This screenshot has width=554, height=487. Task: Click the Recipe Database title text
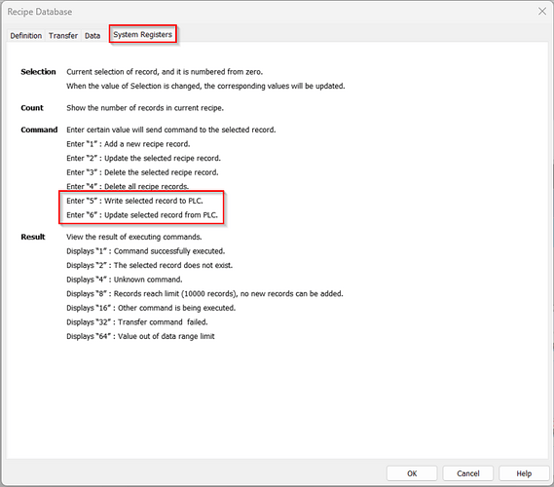(x=40, y=12)
